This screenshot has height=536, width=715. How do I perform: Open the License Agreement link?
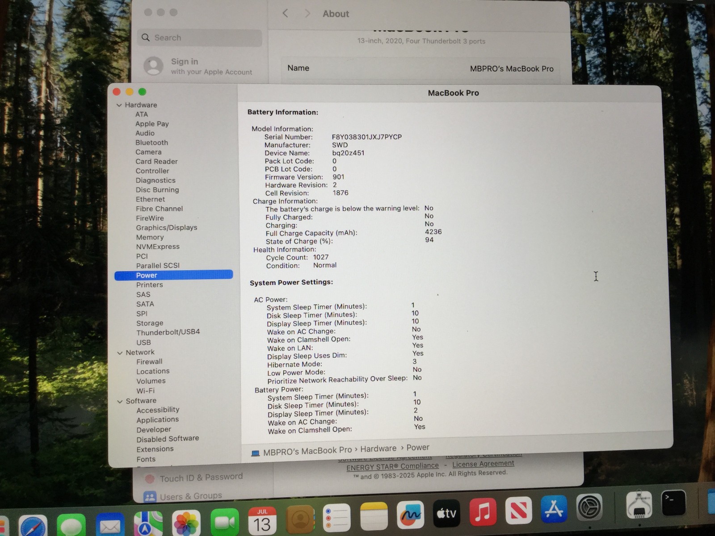tap(483, 464)
